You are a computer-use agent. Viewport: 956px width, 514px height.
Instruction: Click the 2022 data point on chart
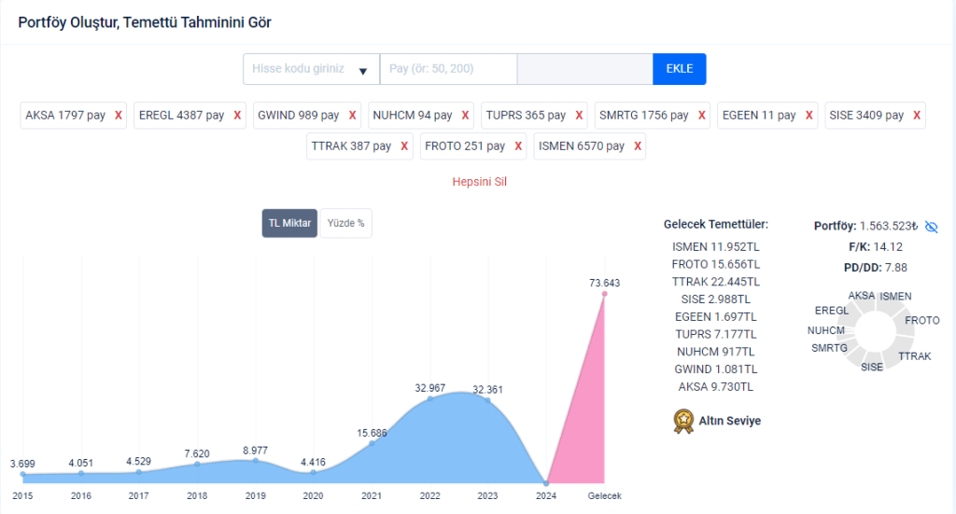pyautogui.click(x=430, y=398)
